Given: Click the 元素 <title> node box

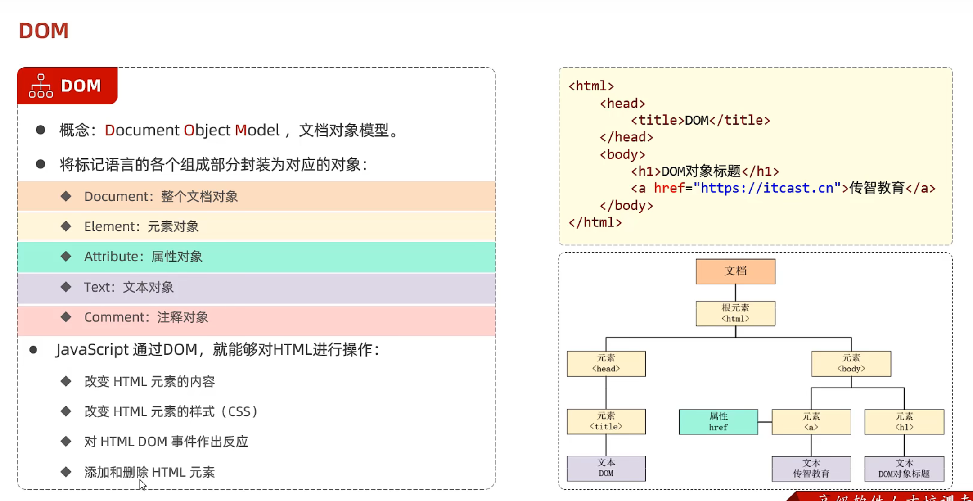Looking at the screenshot, I should pos(606,421).
